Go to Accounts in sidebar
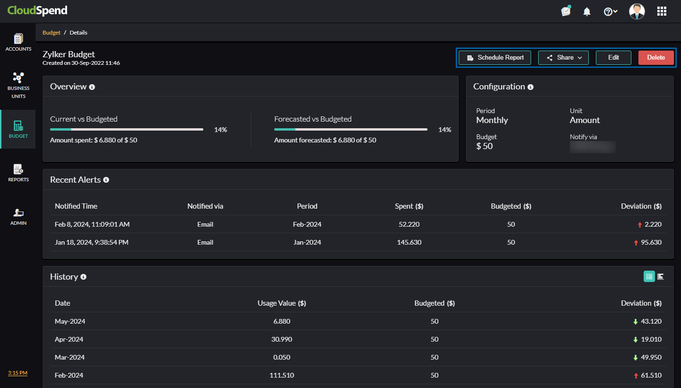Viewport: 681px width, 388px height. 18,43
